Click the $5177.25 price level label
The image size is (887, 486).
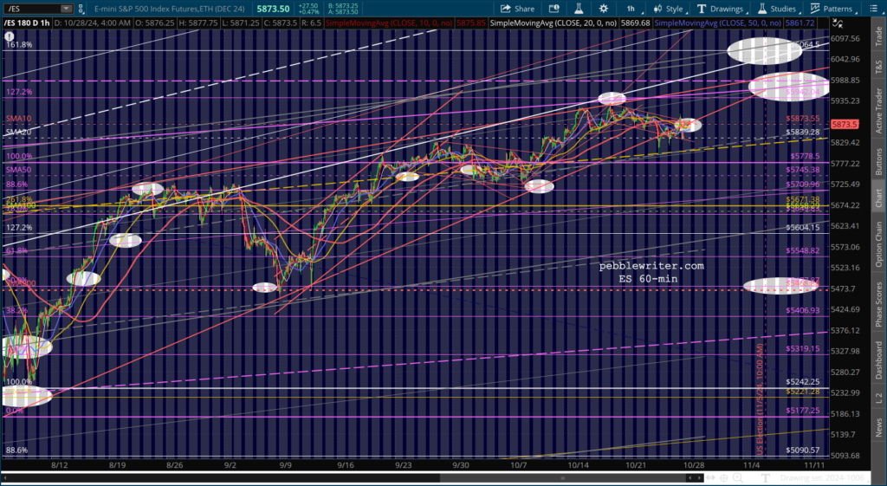tap(803, 410)
